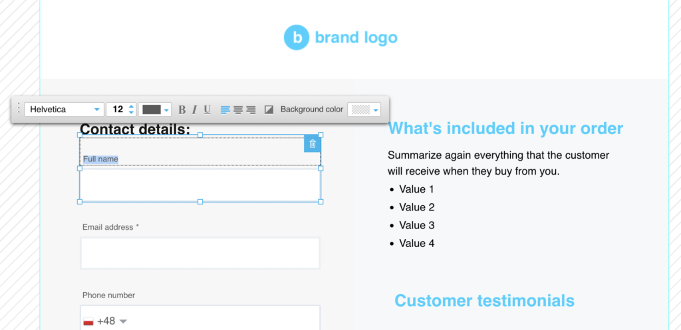Toggle italic text formatting

coord(195,110)
